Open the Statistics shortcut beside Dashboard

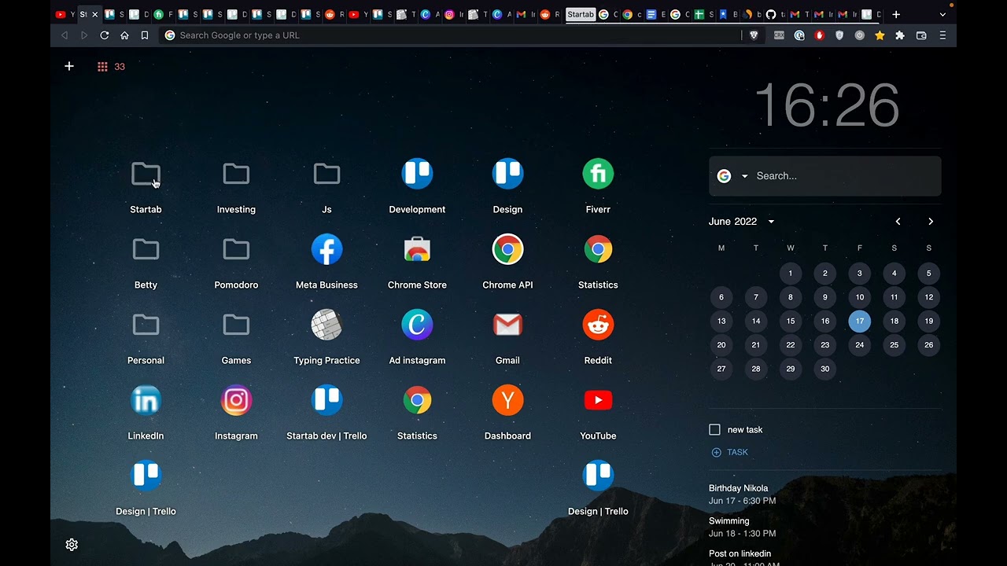417,400
